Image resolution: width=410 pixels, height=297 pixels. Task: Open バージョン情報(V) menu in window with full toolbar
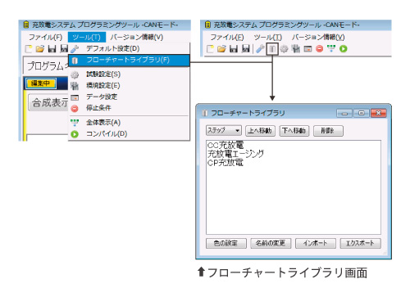318,37
